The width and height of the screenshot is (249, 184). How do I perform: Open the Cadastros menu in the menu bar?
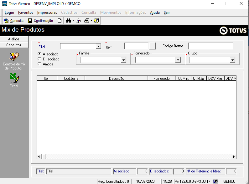(69, 13)
